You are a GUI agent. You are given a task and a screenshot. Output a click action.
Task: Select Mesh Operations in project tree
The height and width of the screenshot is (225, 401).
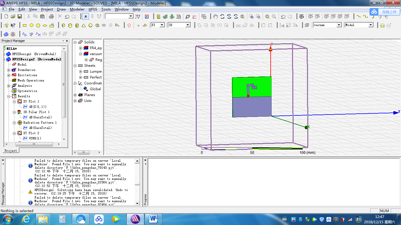[x=31, y=80]
